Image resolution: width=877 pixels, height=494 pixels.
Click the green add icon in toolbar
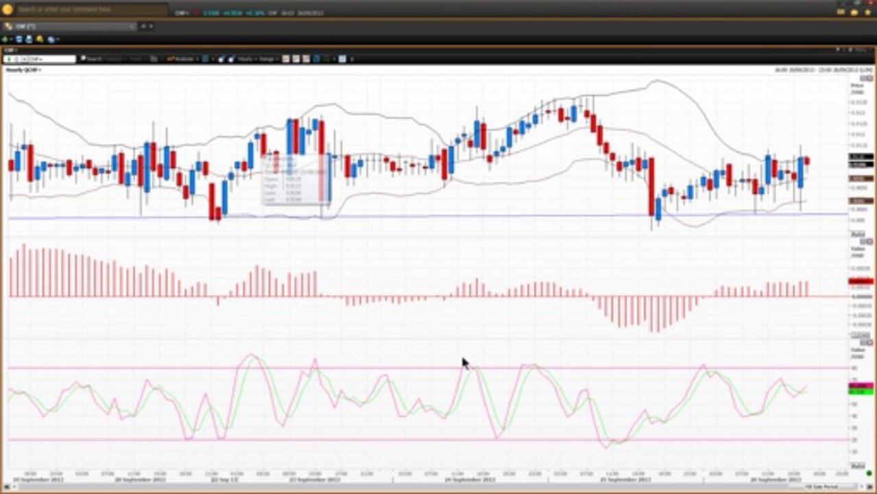[5, 39]
